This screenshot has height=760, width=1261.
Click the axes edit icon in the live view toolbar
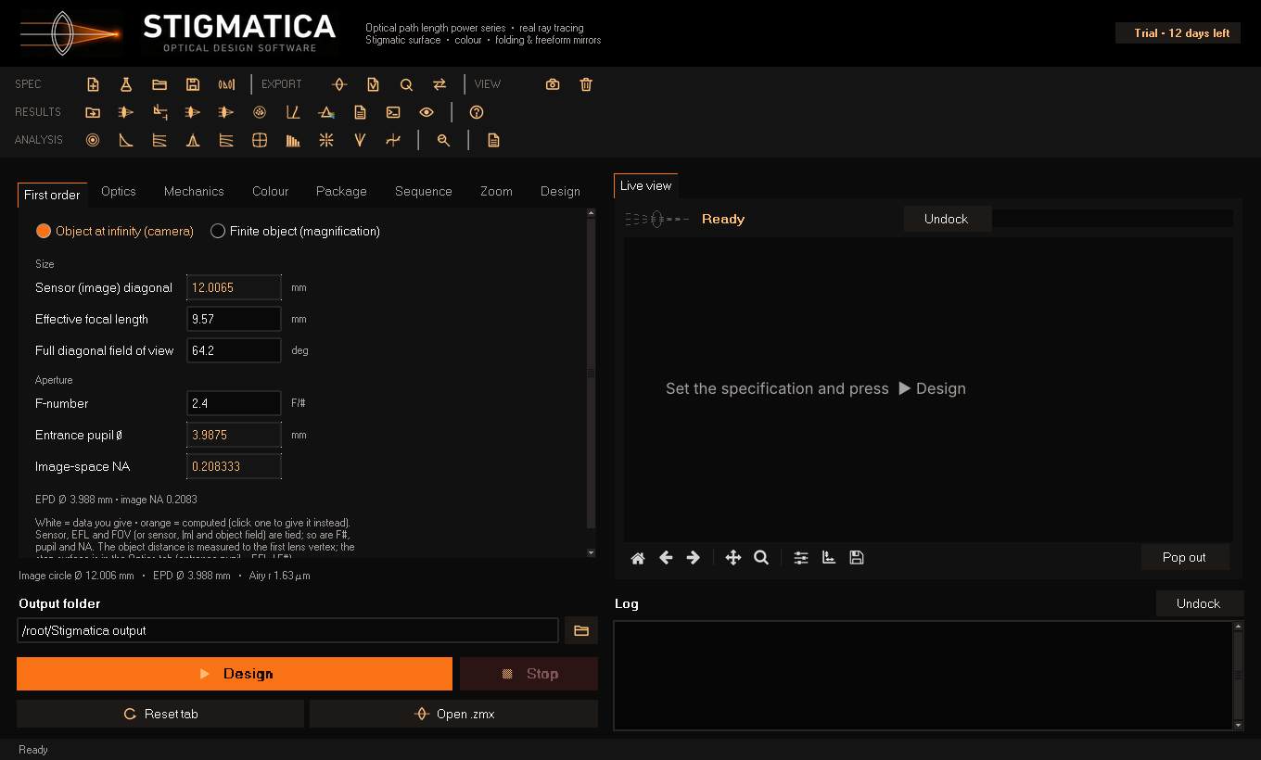point(829,558)
